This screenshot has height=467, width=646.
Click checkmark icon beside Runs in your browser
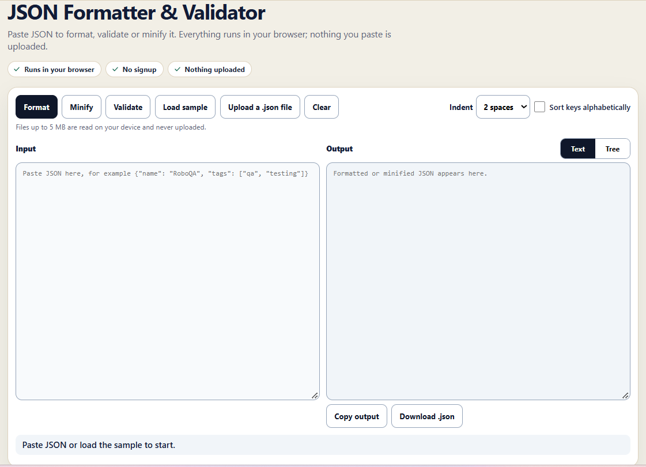17,69
